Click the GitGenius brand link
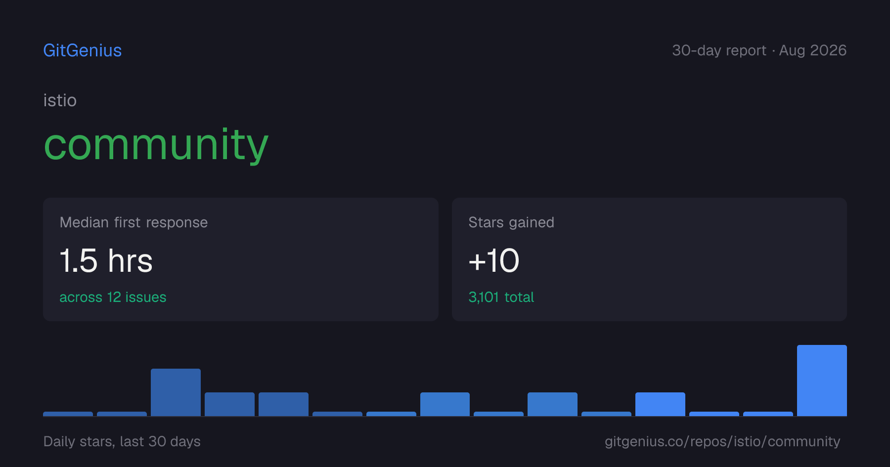This screenshot has height=467, width=890. (83, 50)
